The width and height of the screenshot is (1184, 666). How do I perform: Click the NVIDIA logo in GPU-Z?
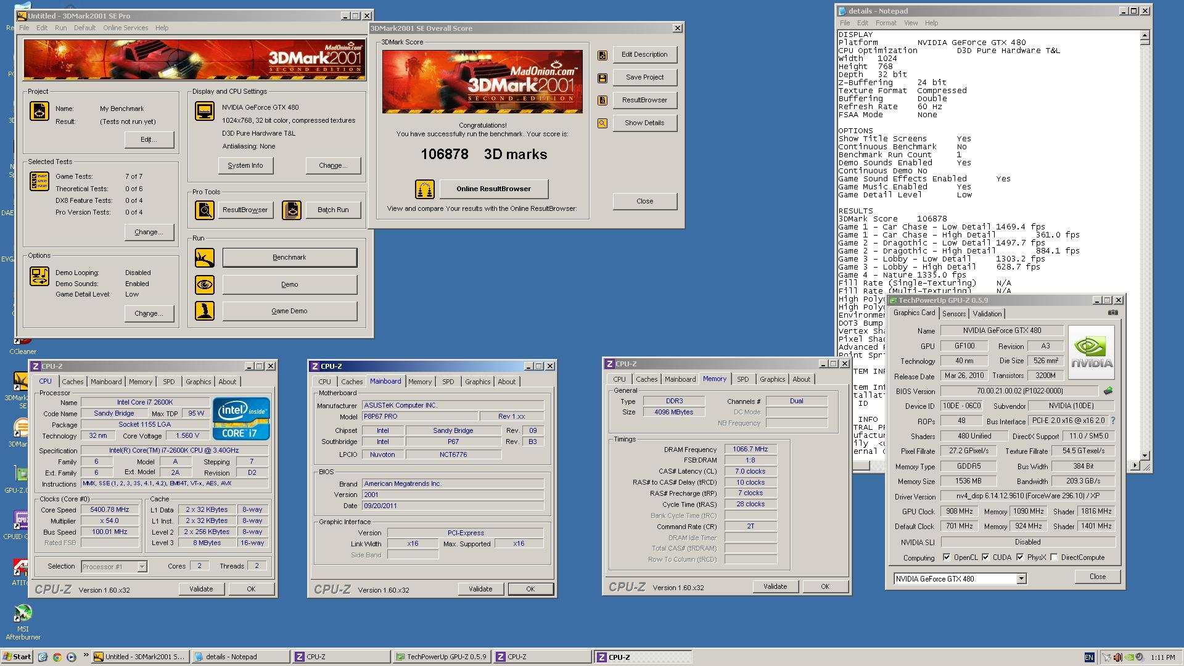tap(1091, 352)
